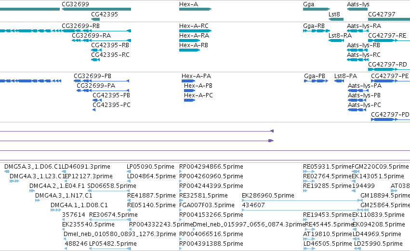Image resolution: width=410 pixels, height=251 pixels.
Task: Click transcript label CG42797-RE
Action: (387, 36)
